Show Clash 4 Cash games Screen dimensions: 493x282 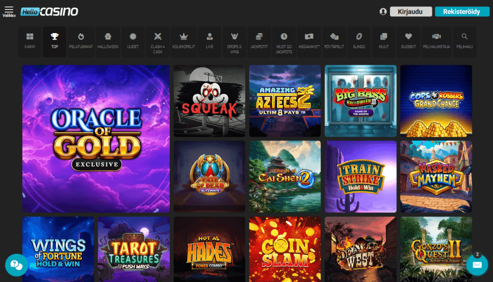(x=157, y=41)
